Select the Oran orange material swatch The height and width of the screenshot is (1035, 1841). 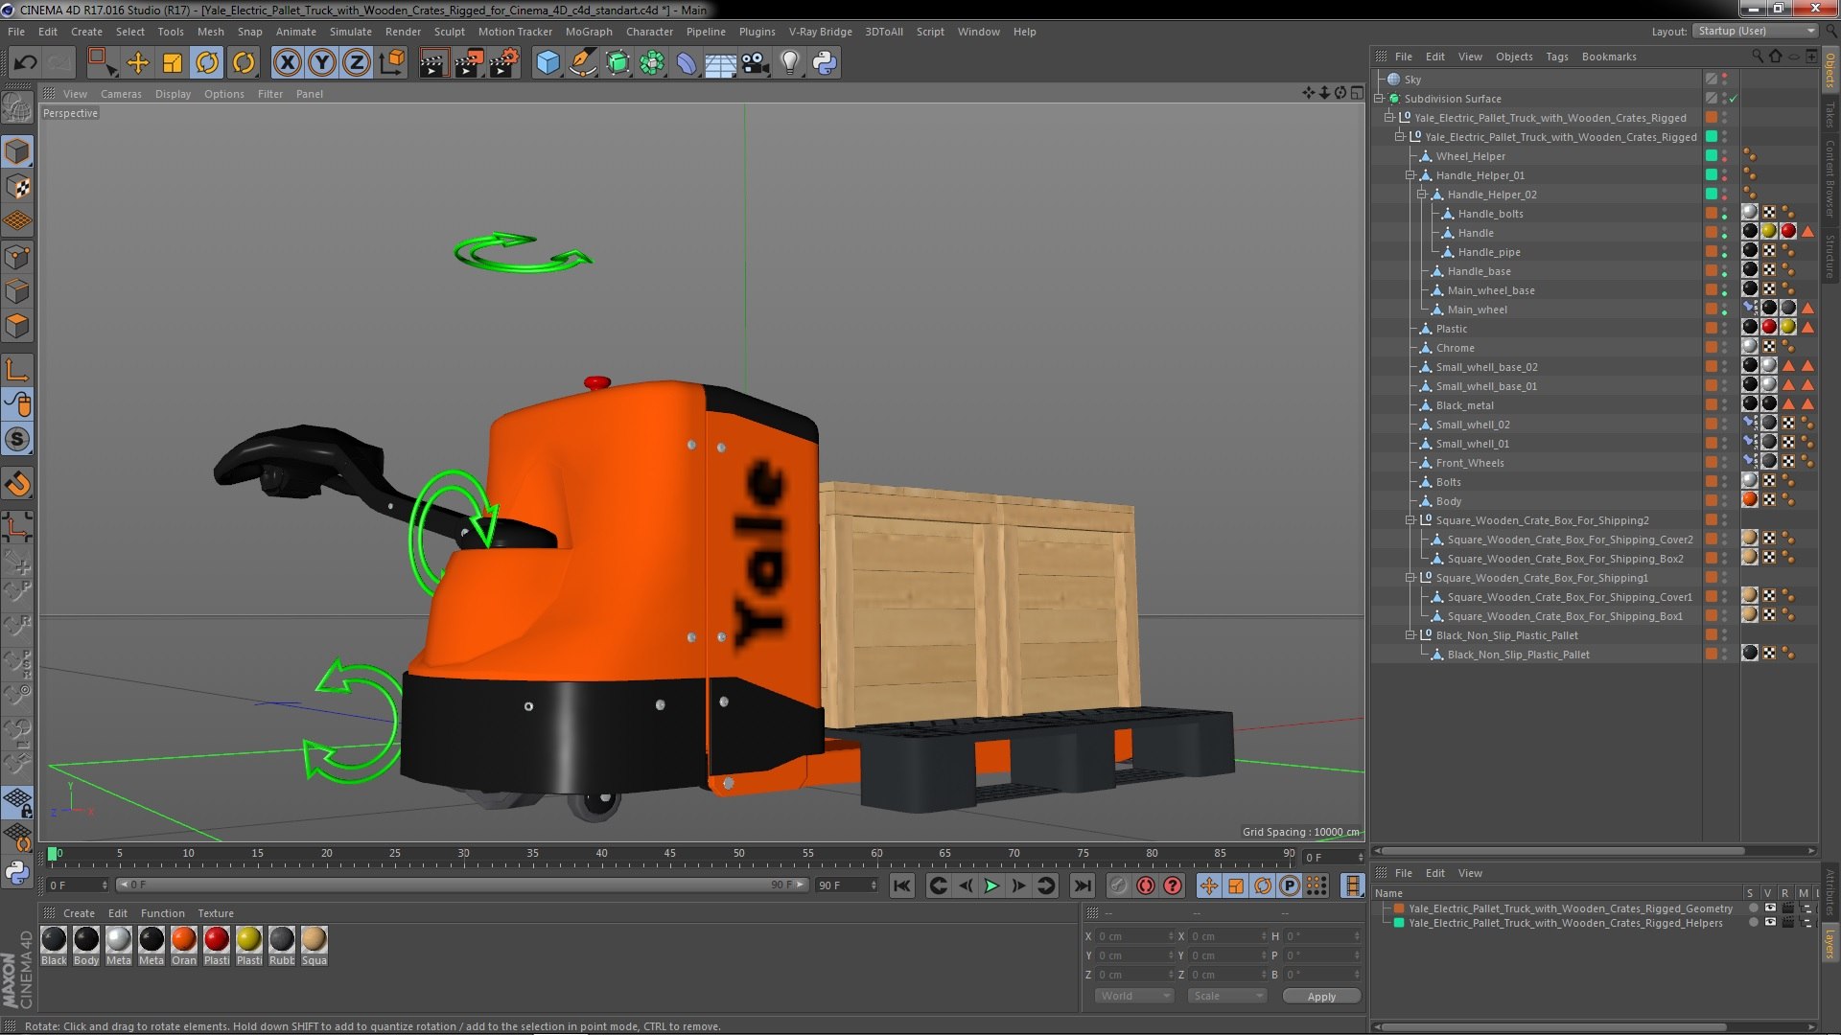(184, 946)
